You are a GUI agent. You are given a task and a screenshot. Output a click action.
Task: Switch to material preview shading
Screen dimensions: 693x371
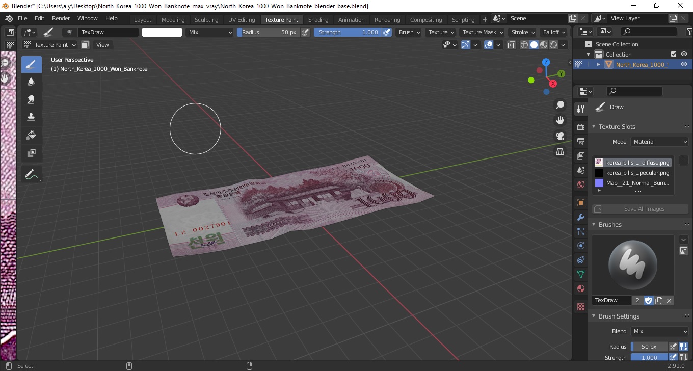544,45
